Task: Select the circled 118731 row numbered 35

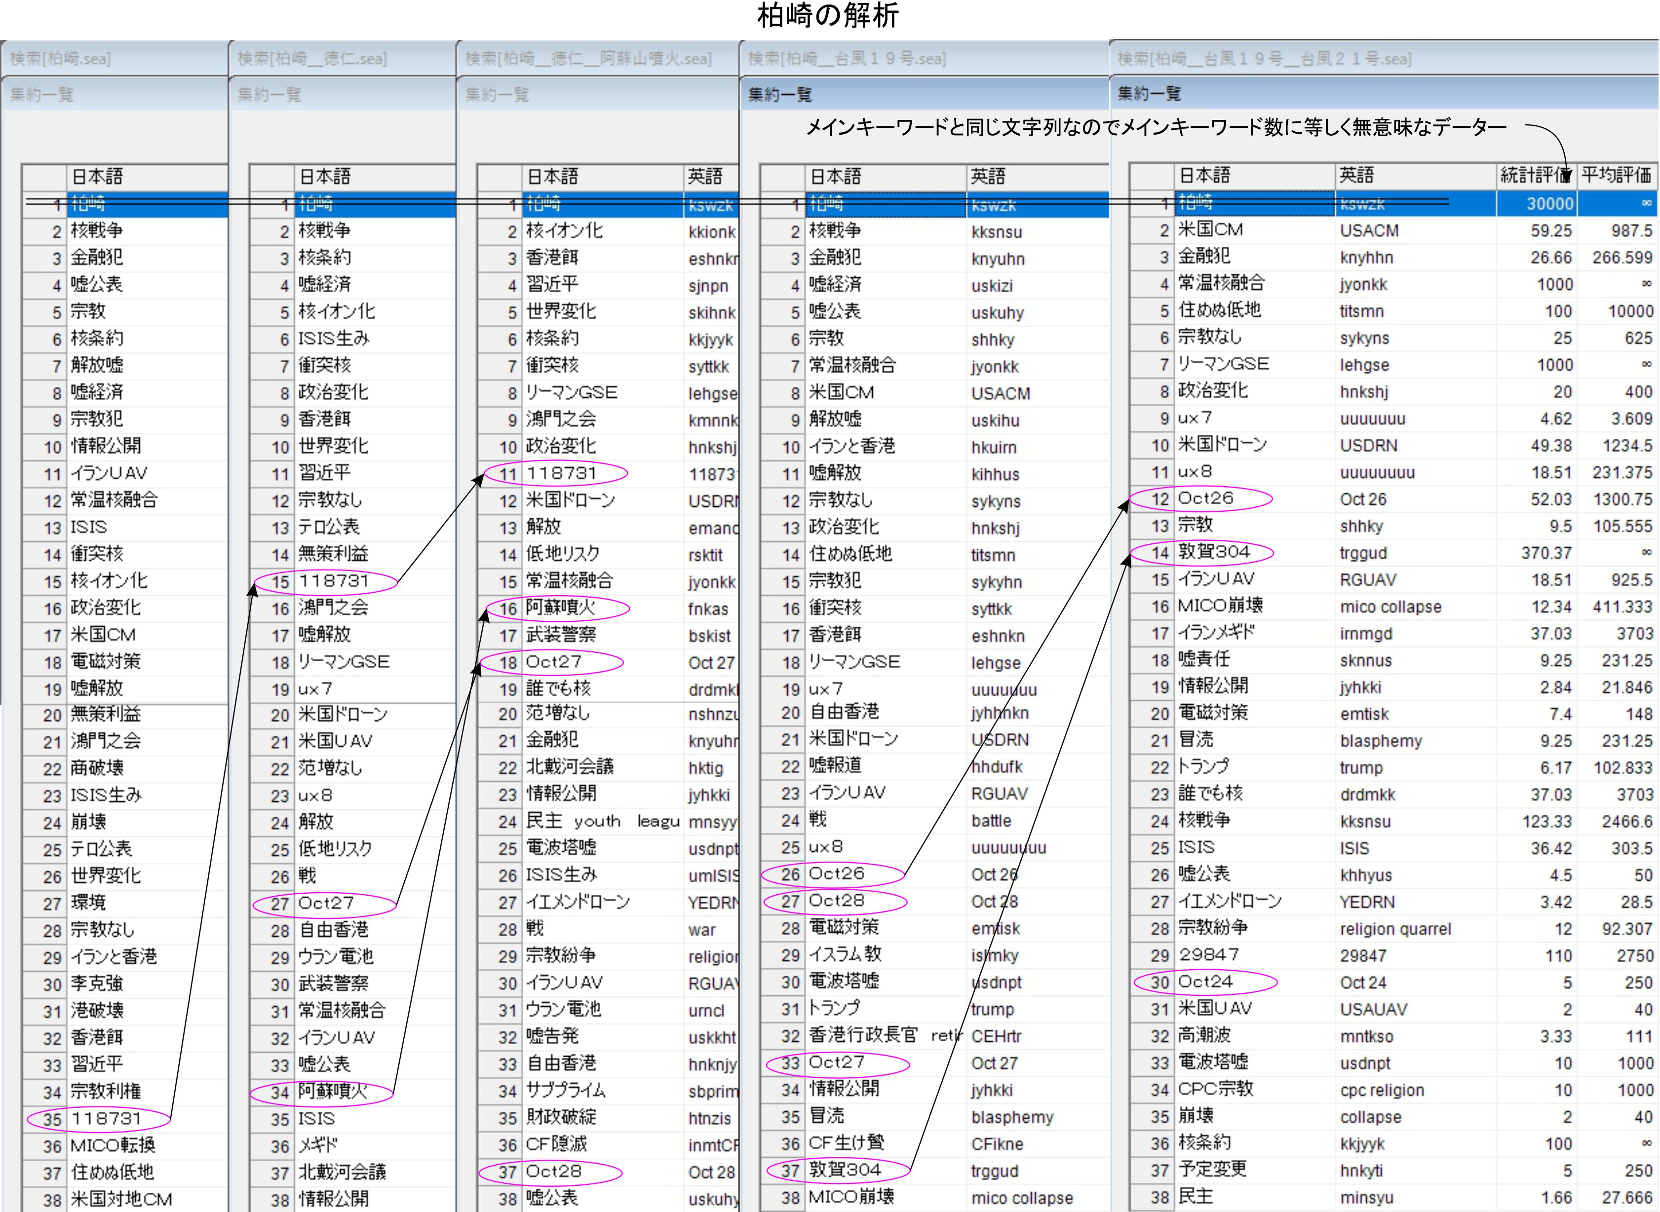Action: (106, 1118)
